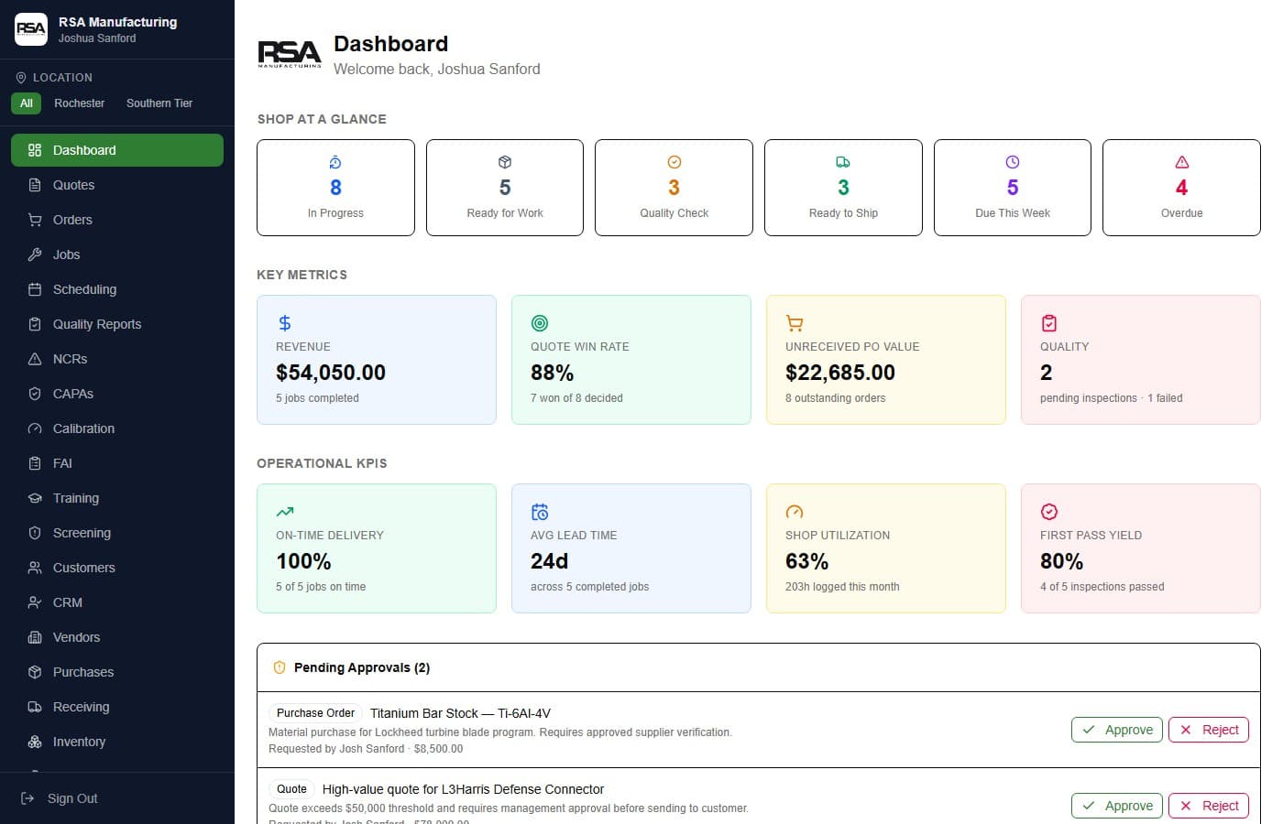
Task: Enable the All locations filter
Action: click(x=26, y=103)
